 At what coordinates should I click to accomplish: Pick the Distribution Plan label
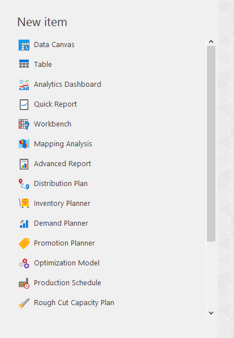click(x=61, y=183)
